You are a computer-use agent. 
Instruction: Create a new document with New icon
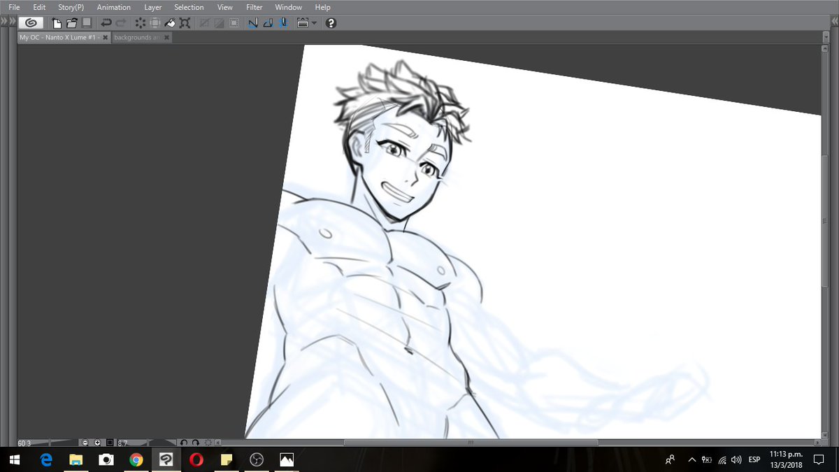(57, 22)
